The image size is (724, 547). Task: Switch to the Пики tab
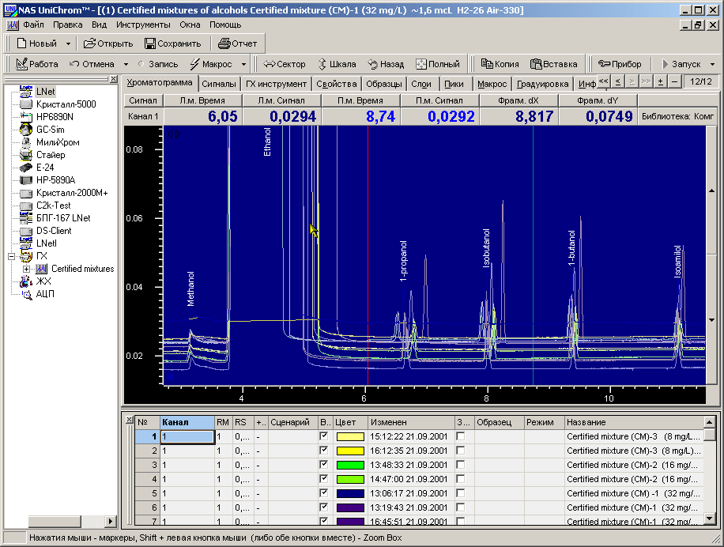pyautogui.click(x=454, y=84)
